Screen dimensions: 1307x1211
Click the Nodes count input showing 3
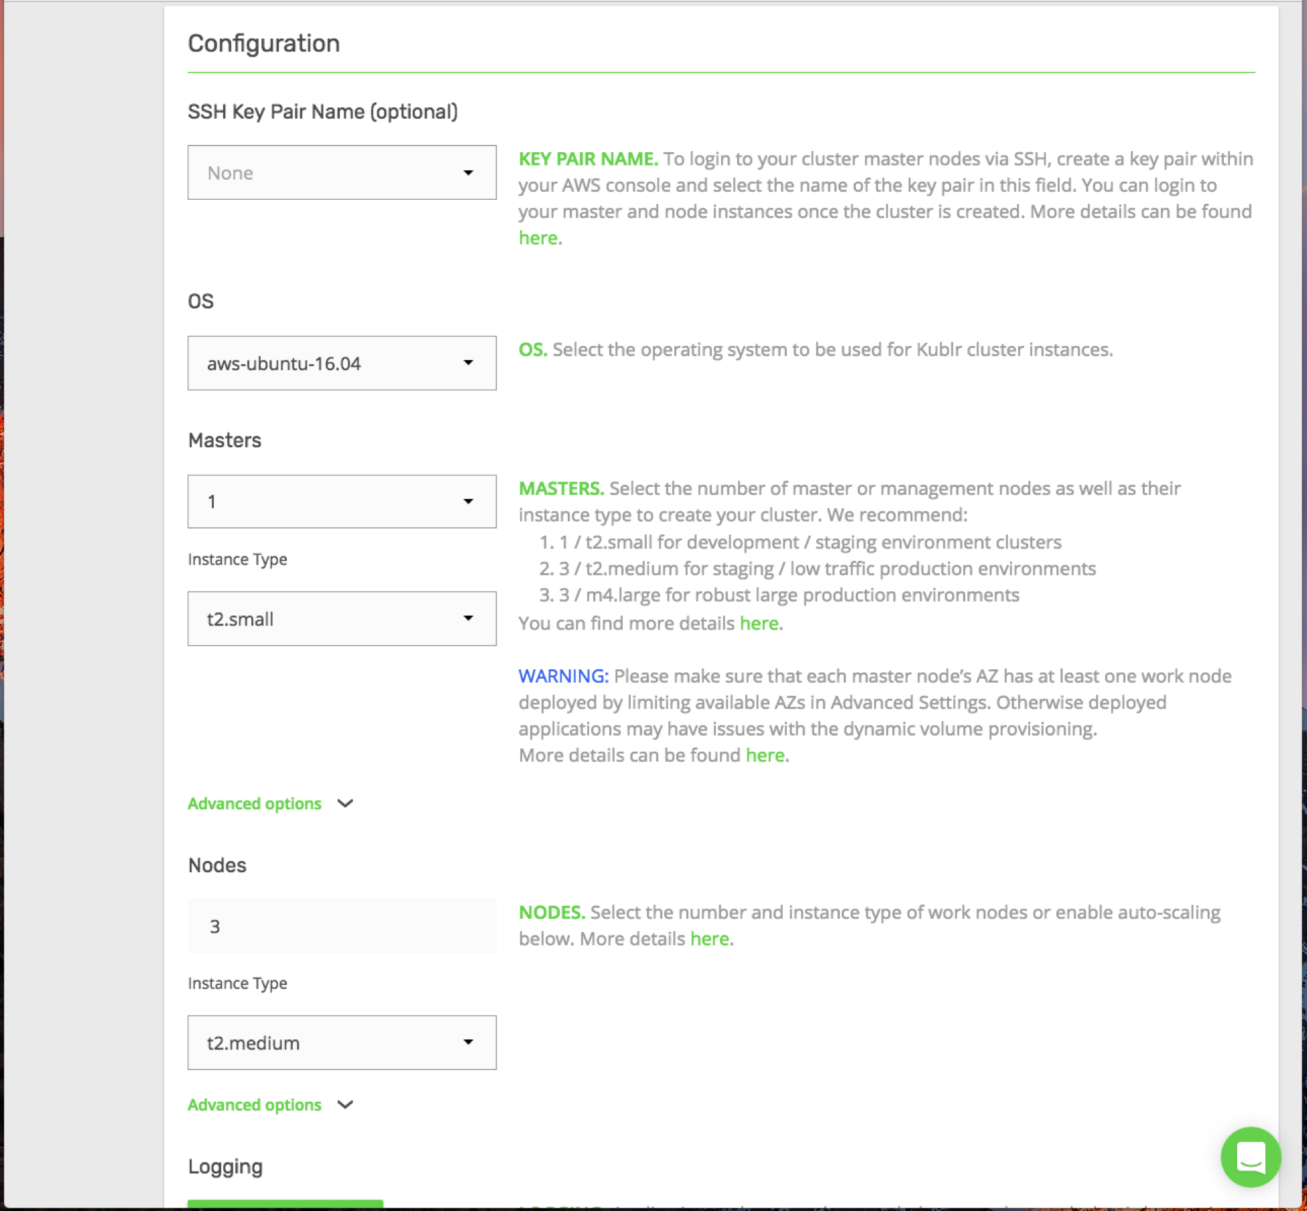coord(342,926)
